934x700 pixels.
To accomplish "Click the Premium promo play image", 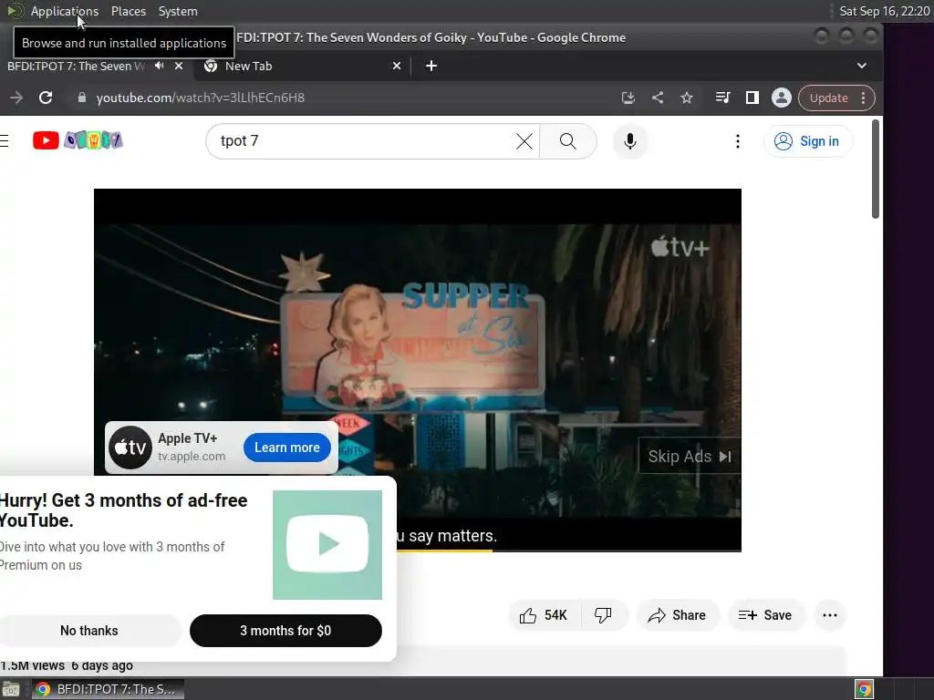I will (x=327, y=545).
